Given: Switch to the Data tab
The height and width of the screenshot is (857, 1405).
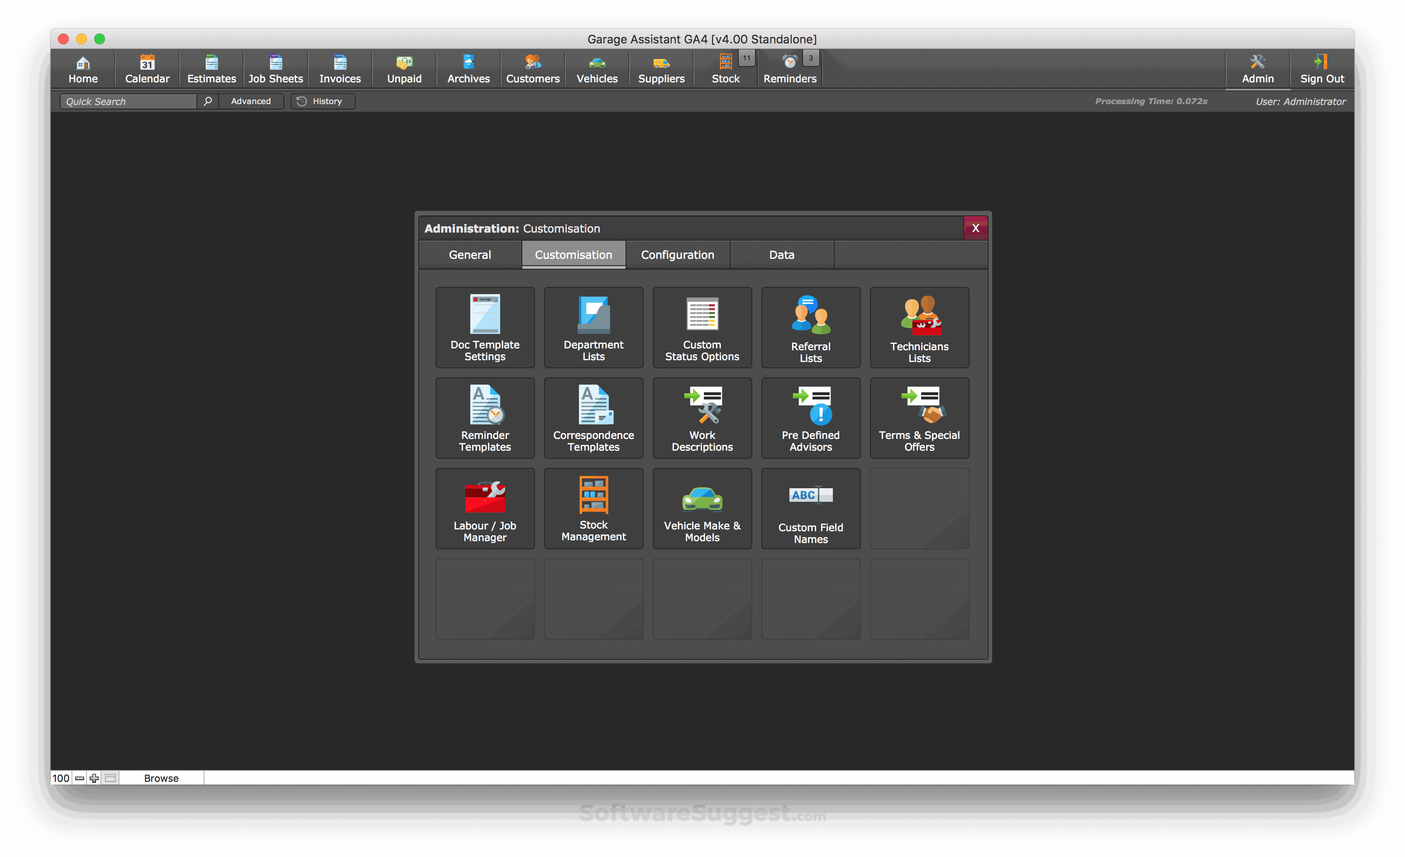Looking at the screenshot, I should coord(781,255).
